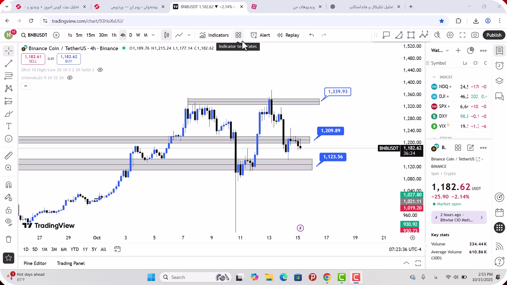Open the Fibonacci retracement tools
This screenshot has width=507, height=285.
pos(8,76)
